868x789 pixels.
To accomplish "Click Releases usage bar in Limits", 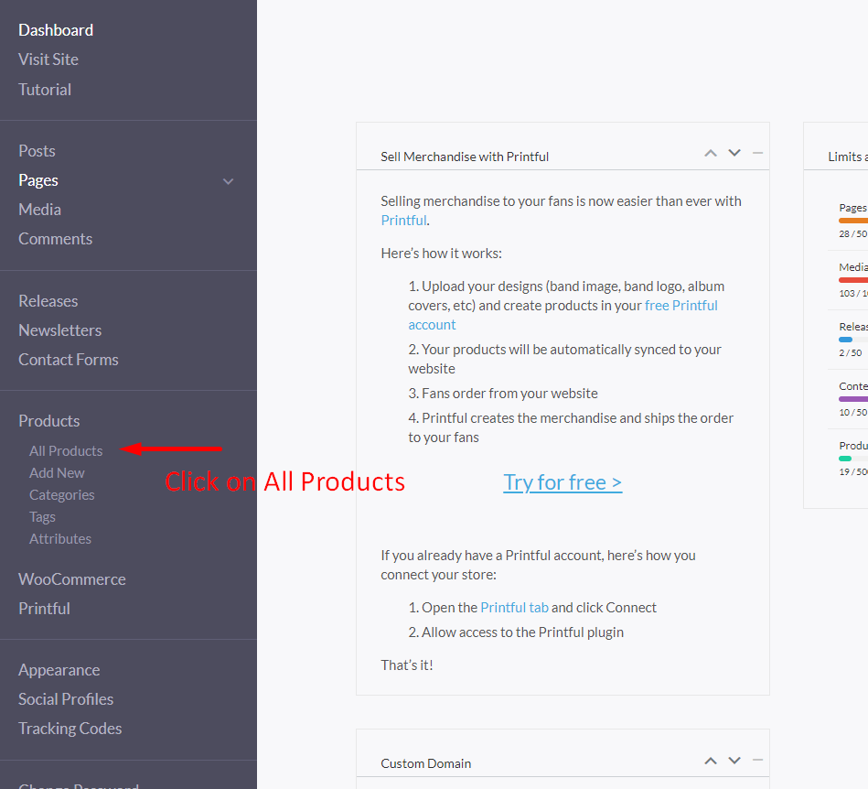I will pyautogui.click(x=853, y=339).
